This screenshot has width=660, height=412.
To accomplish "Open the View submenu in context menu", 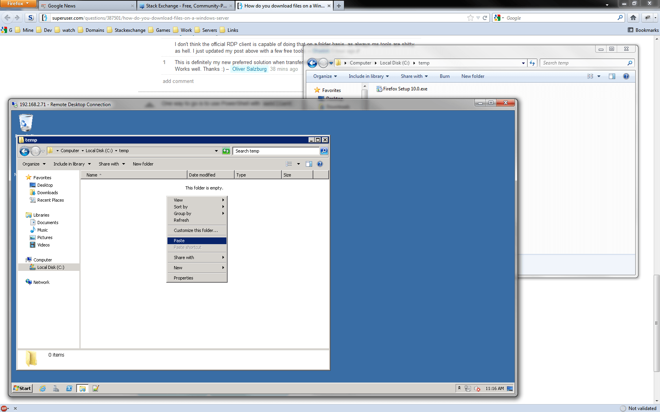I will tap(197, 200).
